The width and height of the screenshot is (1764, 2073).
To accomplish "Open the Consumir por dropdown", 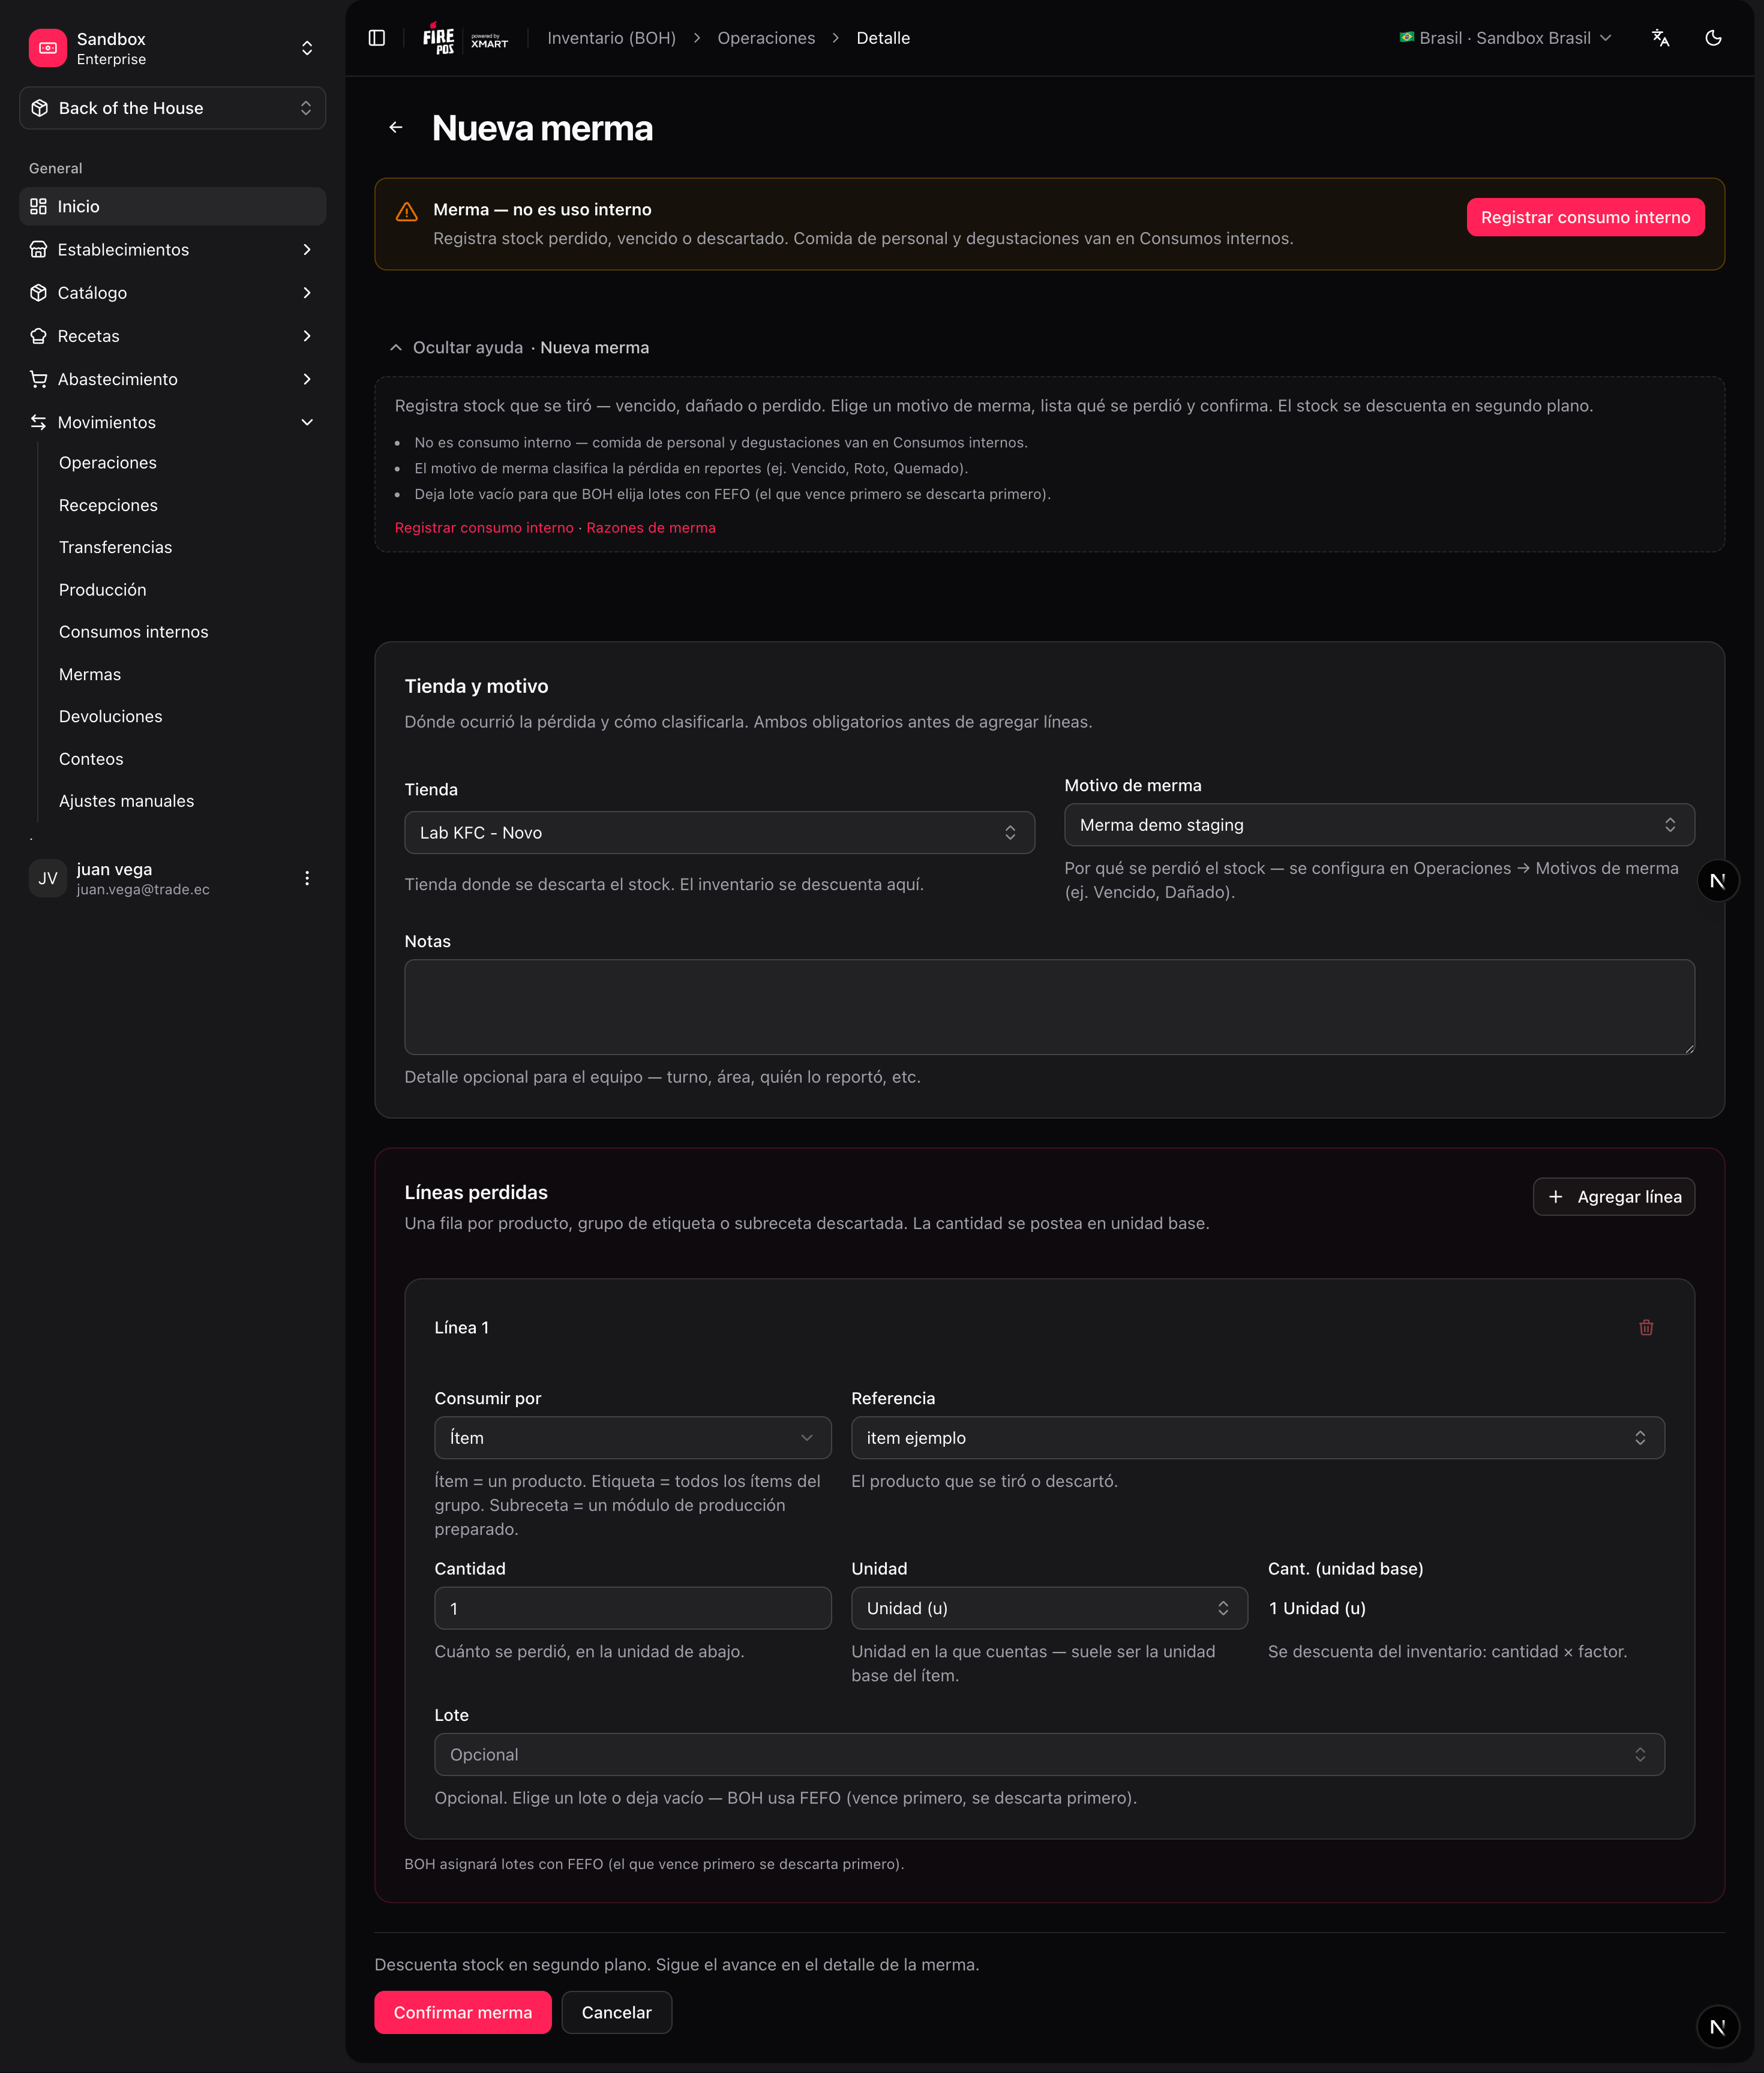I will tap(632, 1437).
